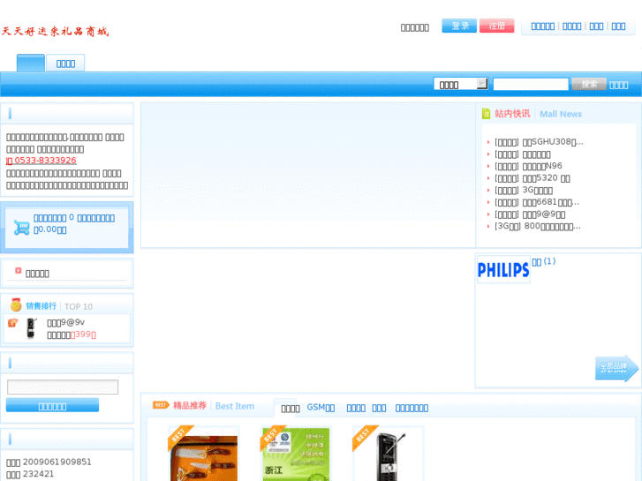Viewport: 642px width, 481px height.
Task: Click the yellow note icon beside 站内快讯
Action: pos(486,113)
